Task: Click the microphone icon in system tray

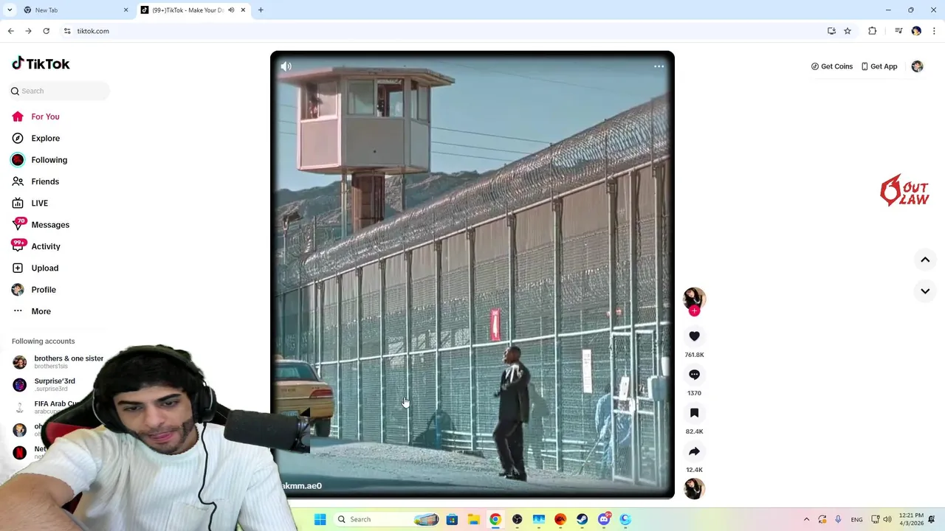Action: 839,519
